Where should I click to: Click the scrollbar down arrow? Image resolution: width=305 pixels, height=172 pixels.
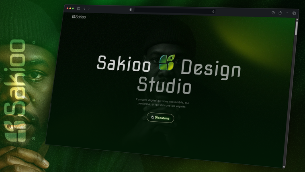[284, 166]
